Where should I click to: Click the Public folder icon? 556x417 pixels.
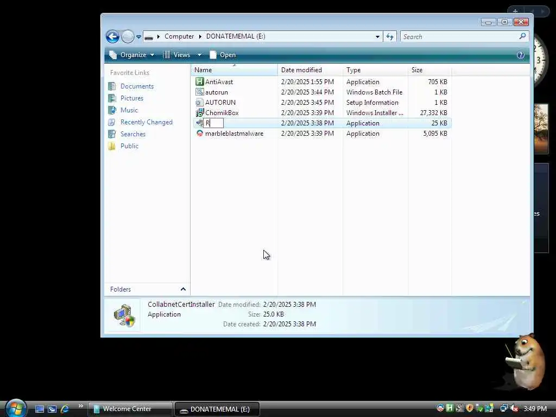[x=112, y=146]
